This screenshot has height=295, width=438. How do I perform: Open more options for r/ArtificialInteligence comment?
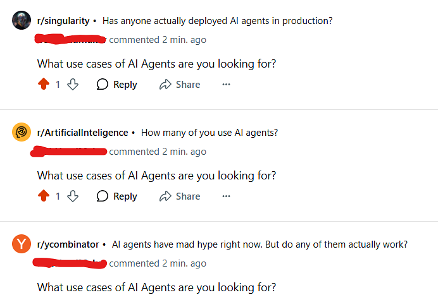click(x=226, y=196)
